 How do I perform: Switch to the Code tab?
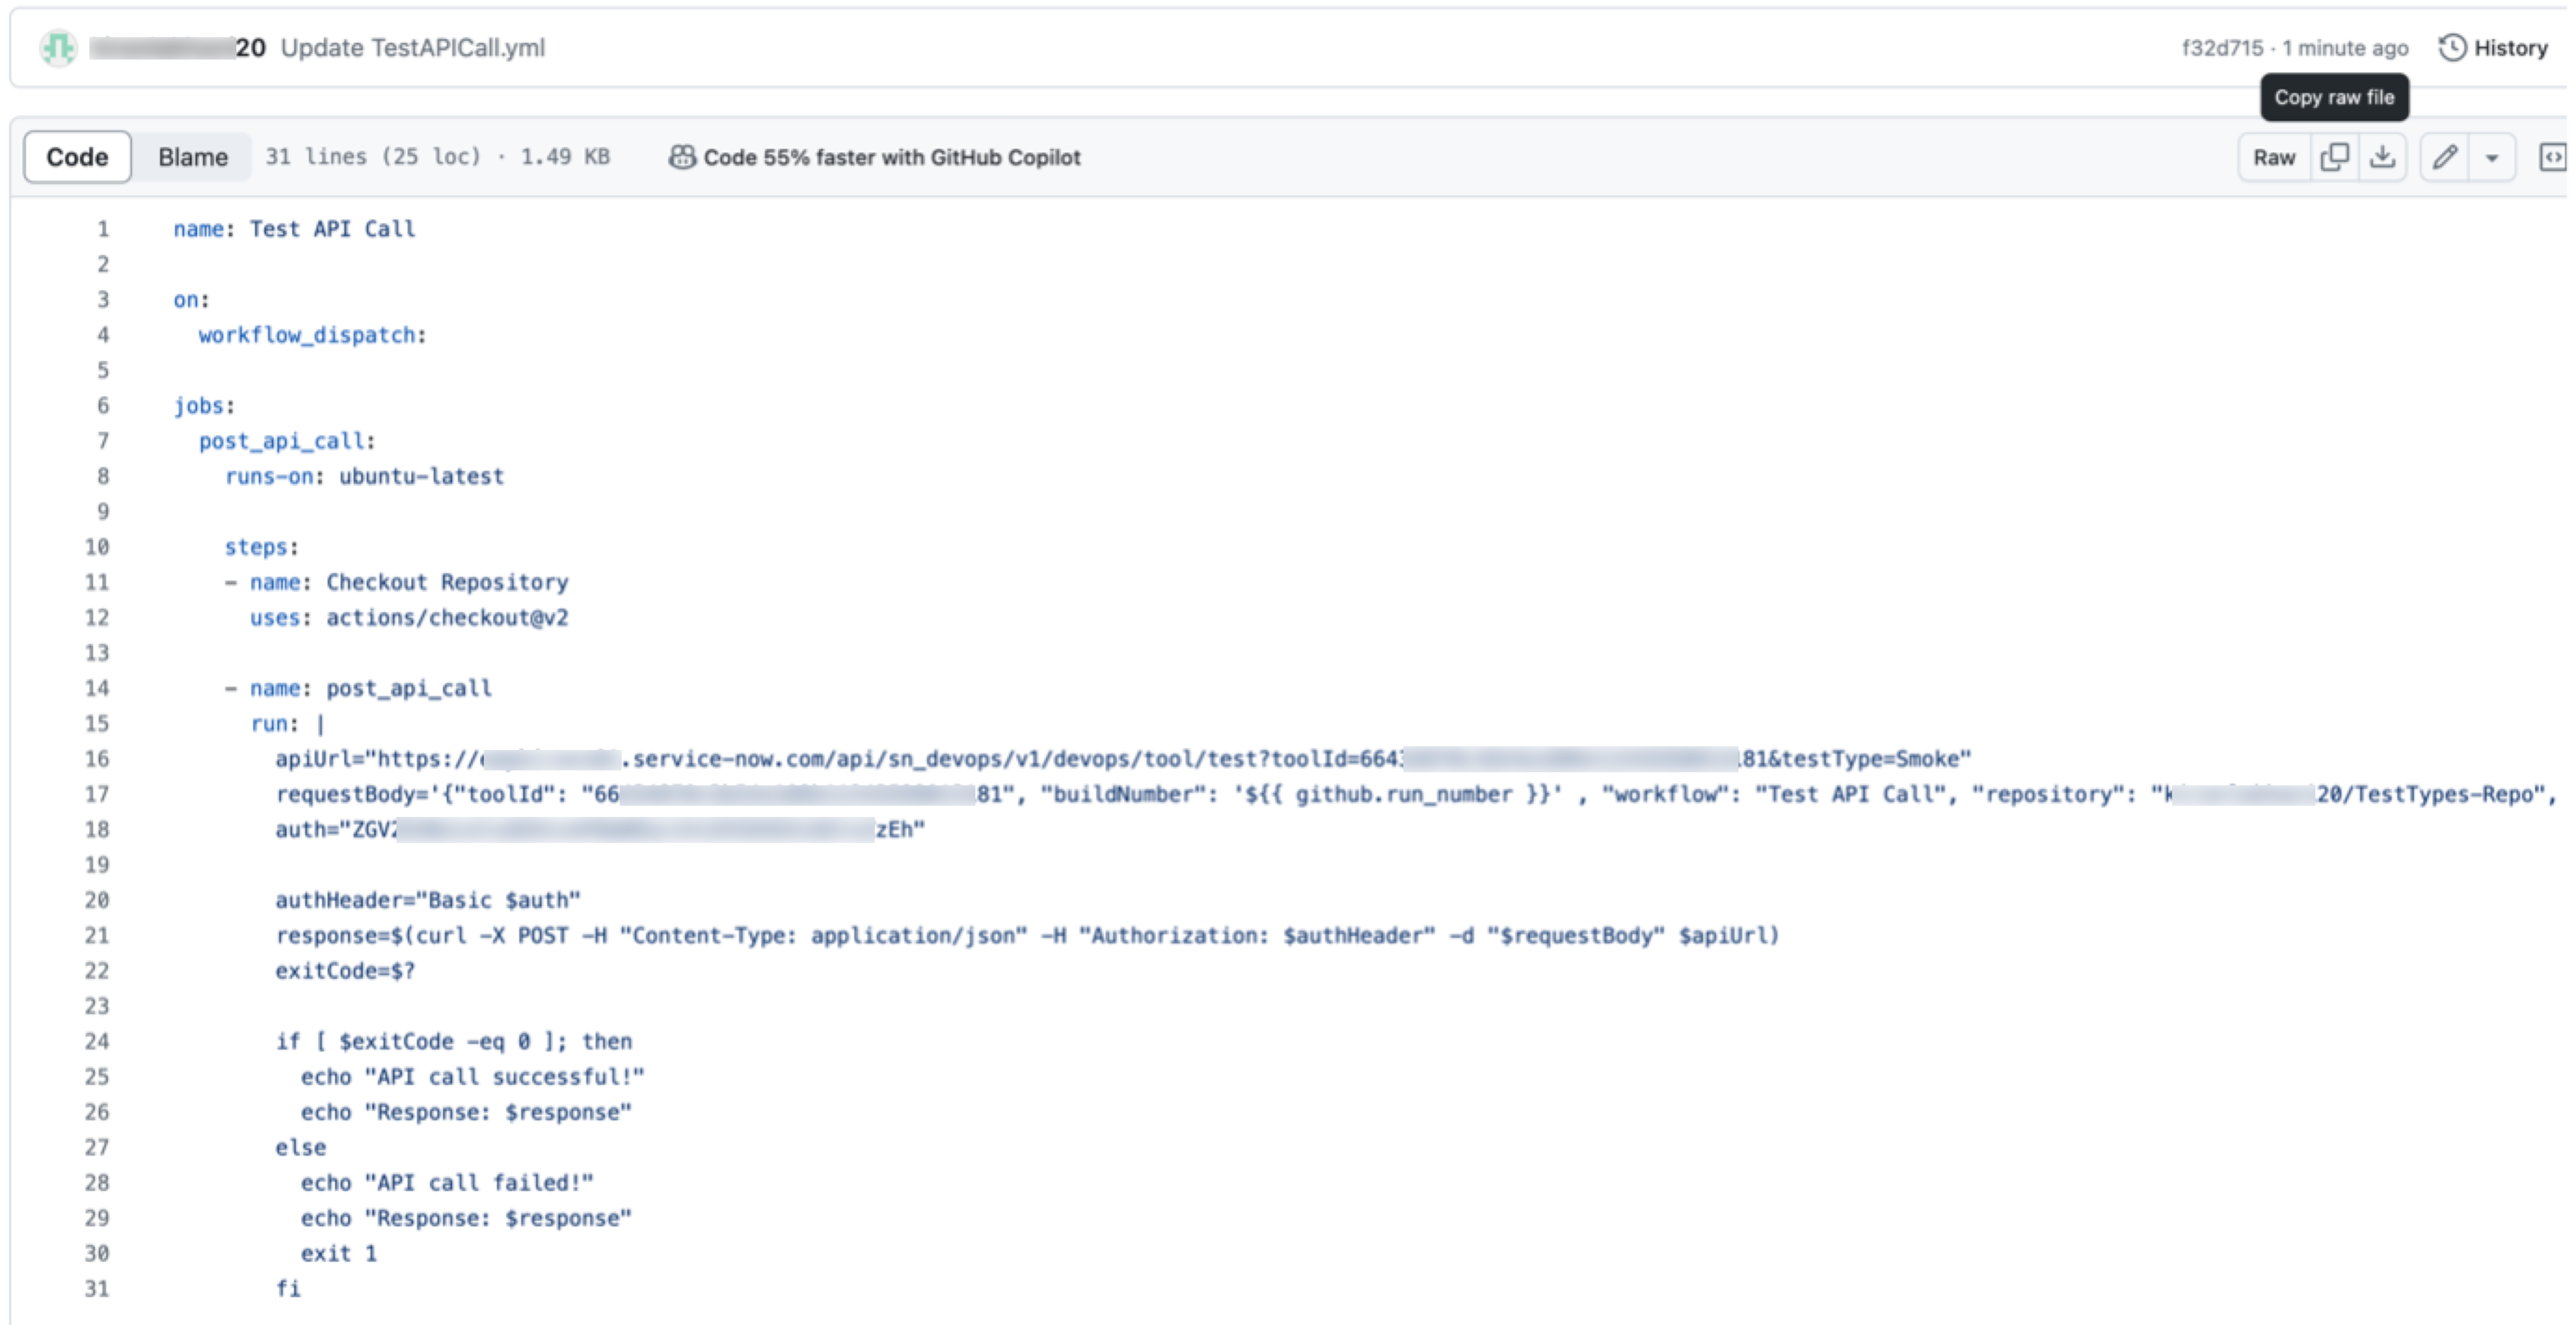click(77, 157)
